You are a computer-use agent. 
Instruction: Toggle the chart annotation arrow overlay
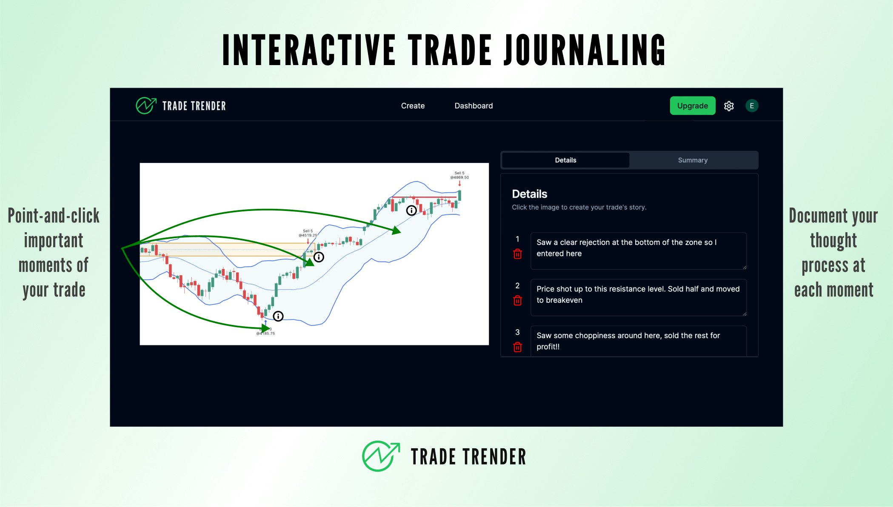tap(277, 316)
